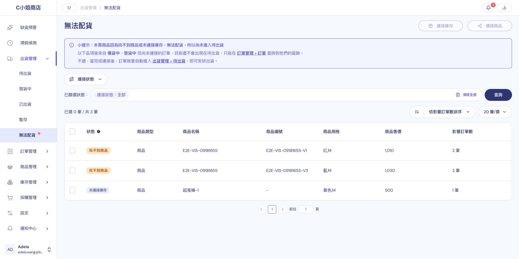Image resolution: width=519 pixels, height=259 pixels.
Task: Click the 黃色,M spec cell
Action: 329,190
